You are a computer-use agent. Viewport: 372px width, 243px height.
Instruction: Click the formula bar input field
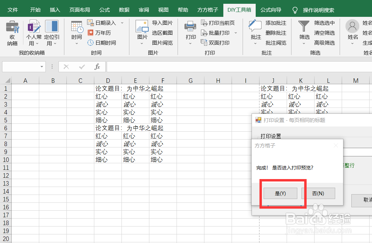click(x=239, y=67)
